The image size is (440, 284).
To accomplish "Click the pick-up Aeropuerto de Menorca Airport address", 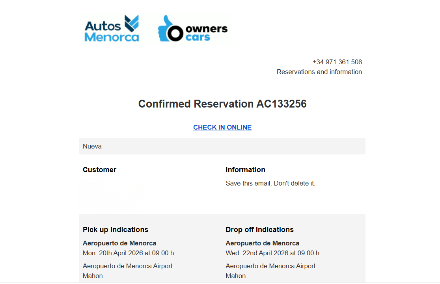I will pyautogui.click(x=128, y=266).
